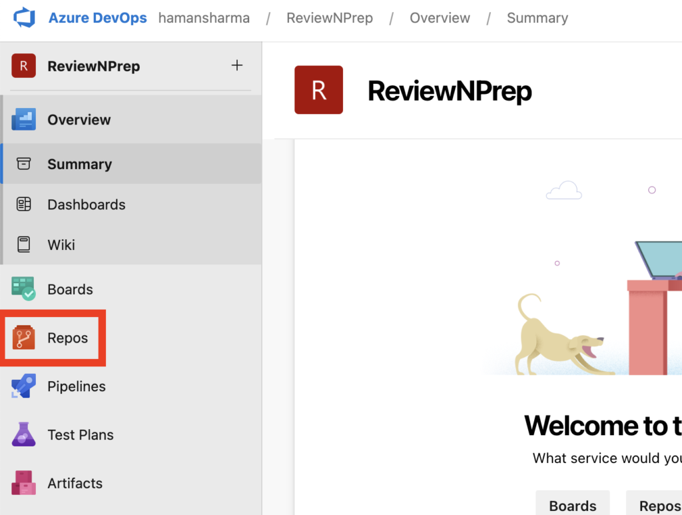Click the large ReviewNPrep project avatar

pos(319,90)
